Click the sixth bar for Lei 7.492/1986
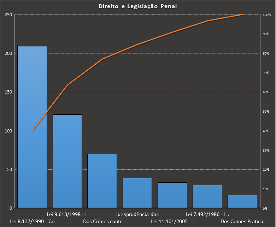This screenshot has width=276, height=227. point(207,196)
